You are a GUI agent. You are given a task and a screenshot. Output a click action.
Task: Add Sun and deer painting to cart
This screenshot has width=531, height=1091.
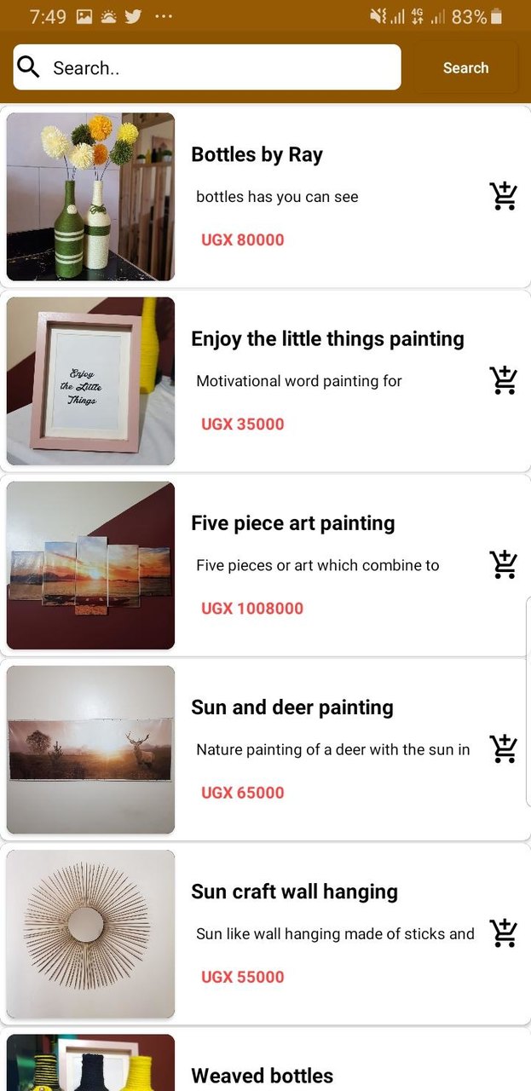(504, 748)
